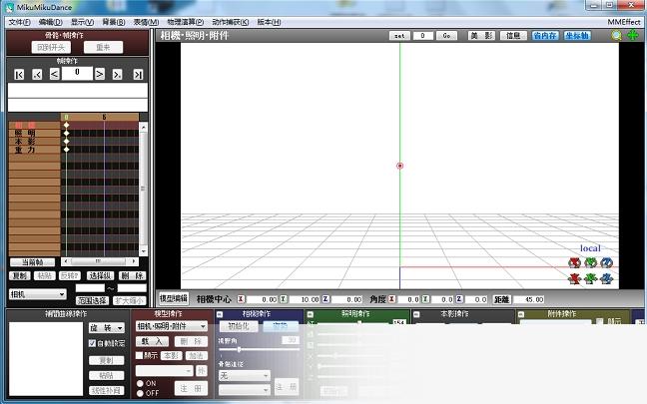Click the 初始化 camera button

tap(239, 326)
